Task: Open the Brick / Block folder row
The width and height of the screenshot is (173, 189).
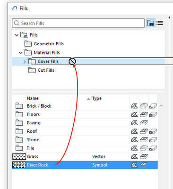Action: pos(85,106)
